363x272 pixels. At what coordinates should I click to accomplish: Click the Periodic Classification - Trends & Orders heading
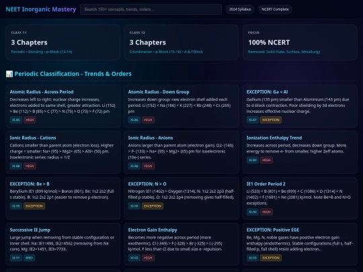(x=73, y=74)
